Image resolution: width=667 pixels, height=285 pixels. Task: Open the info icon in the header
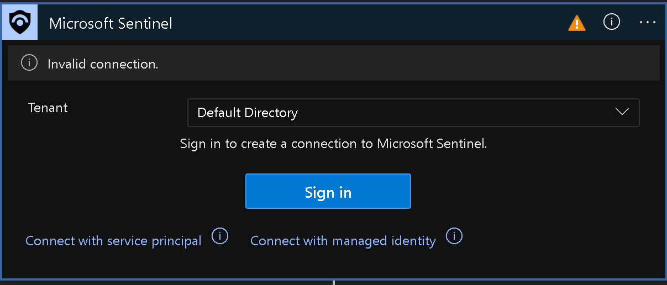[x=612, y=22]
